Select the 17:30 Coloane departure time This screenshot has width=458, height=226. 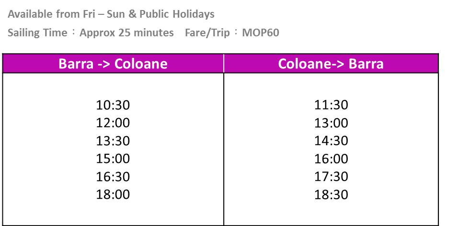pyautogui.click(x=331, y=177)
